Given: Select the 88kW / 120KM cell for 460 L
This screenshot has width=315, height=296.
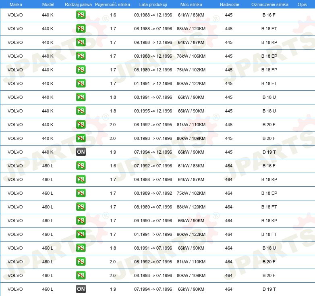Looking at the screenshot, I should 191,207.
